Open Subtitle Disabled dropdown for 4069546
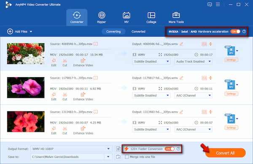This screenshot has height=164, width=253. [151, 62]
